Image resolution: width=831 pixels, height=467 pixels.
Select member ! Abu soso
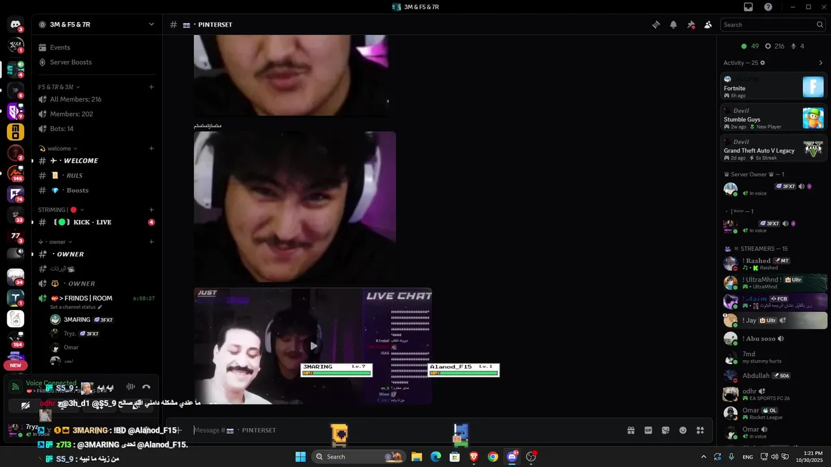(774, 339)
